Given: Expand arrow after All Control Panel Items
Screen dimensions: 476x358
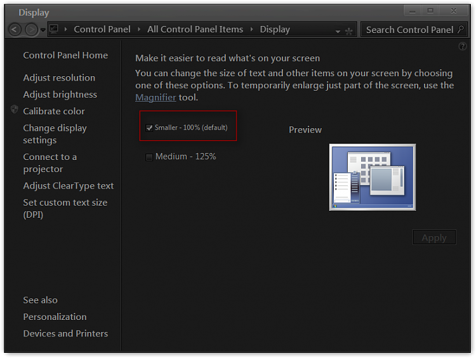Looking at the screenshot, I should click(252, 29).
